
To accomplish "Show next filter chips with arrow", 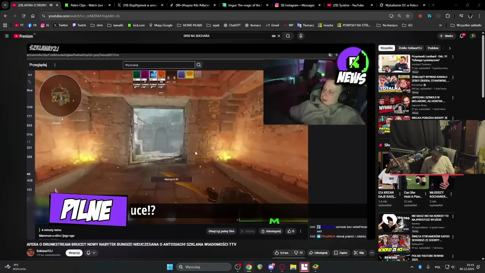I will [450, 48].
